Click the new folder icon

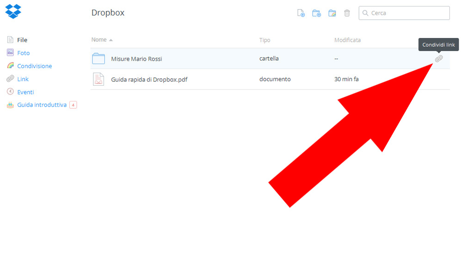pos(316,13)
